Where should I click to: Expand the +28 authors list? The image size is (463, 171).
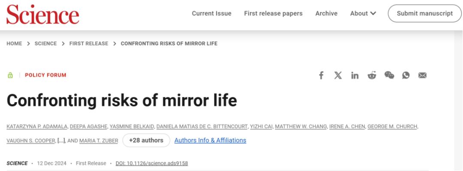146,140
